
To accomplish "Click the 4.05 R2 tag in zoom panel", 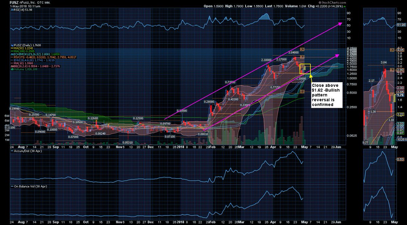I will tap(400, 50).
